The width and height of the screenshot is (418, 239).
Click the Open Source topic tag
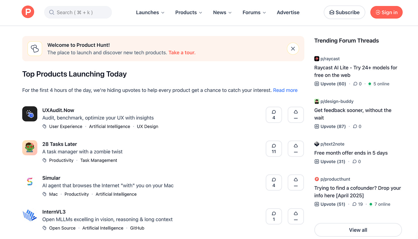pos(62,228)
